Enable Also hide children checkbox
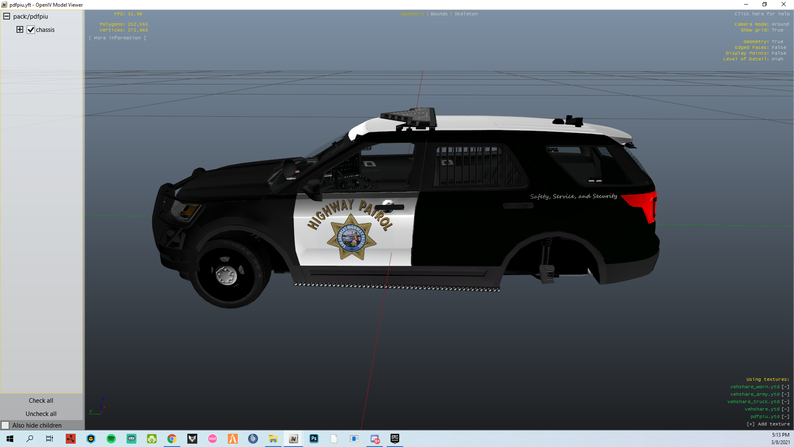 coord(5,425)
